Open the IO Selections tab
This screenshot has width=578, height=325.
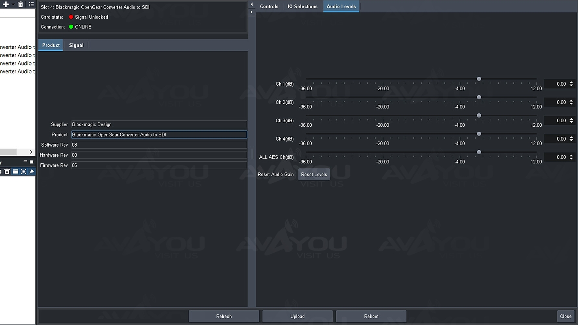point(302,6)
